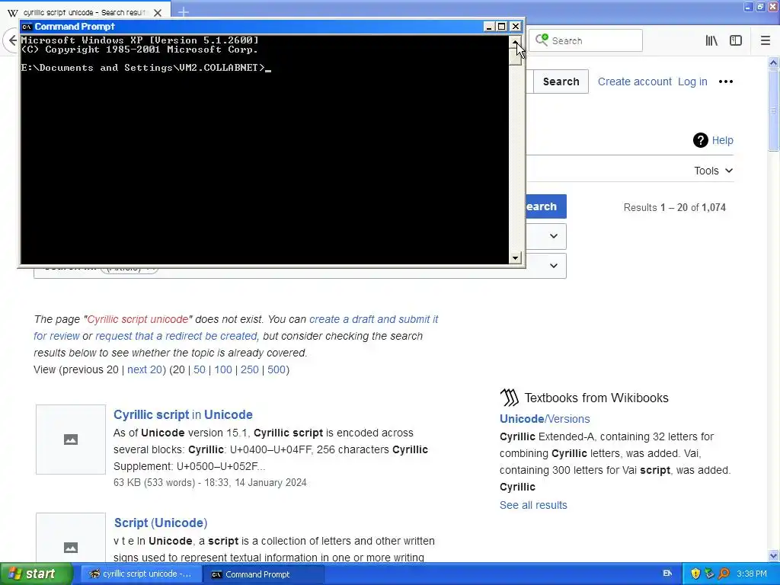Expand first advanced search chevron
This screenshot has height=585, width=780.
click(x=554, y=236)
